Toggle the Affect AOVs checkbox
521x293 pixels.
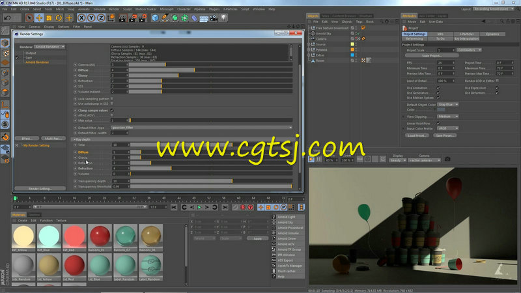112,115
